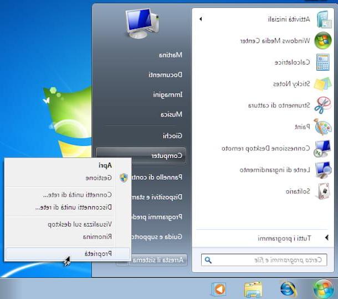Open Giochi from the Start menu

pyautogui.click(x=172, y=136)
